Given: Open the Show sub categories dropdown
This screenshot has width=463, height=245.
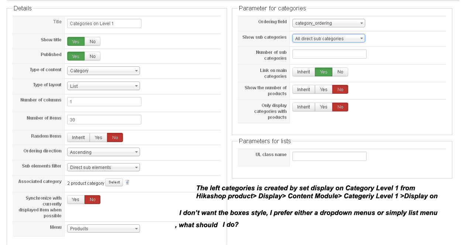Looking at the screenshot, I should [329, 38].
